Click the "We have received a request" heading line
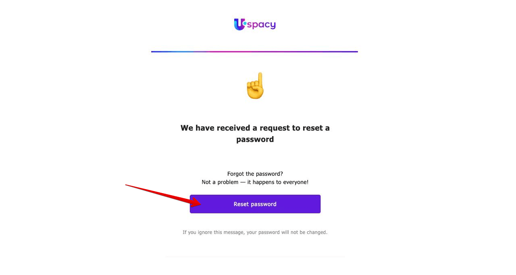 (x=255, y=128)
